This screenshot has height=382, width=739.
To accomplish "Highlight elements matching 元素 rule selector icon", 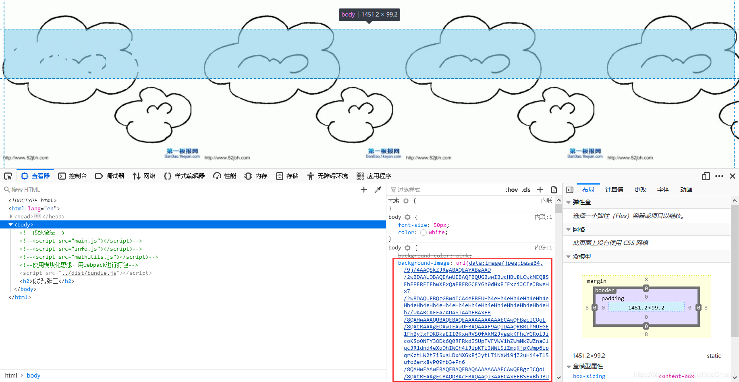I will pos(406,201).
